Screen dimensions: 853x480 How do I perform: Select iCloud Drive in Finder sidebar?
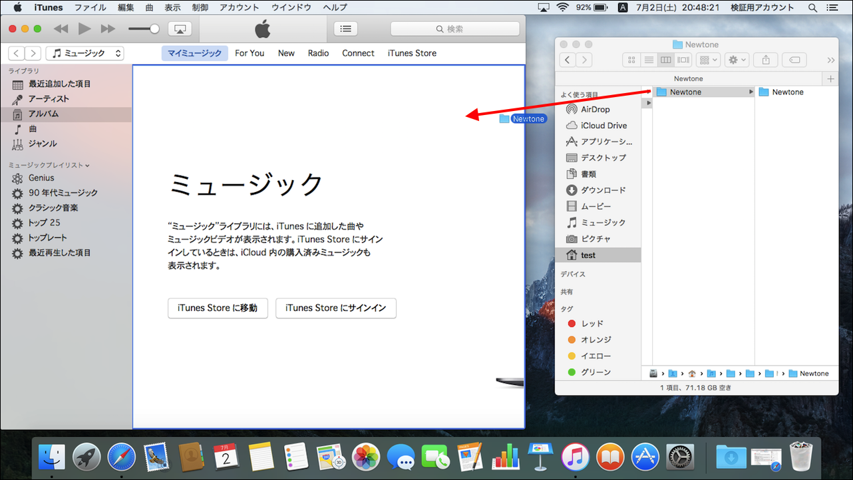coord(598,126)
